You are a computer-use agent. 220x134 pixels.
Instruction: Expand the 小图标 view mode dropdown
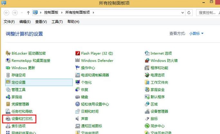click(x=196, y=34)
